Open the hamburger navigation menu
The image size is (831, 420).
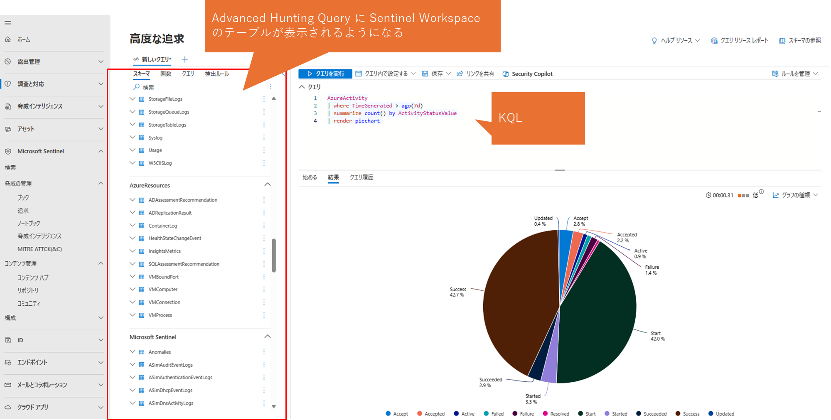8,23
